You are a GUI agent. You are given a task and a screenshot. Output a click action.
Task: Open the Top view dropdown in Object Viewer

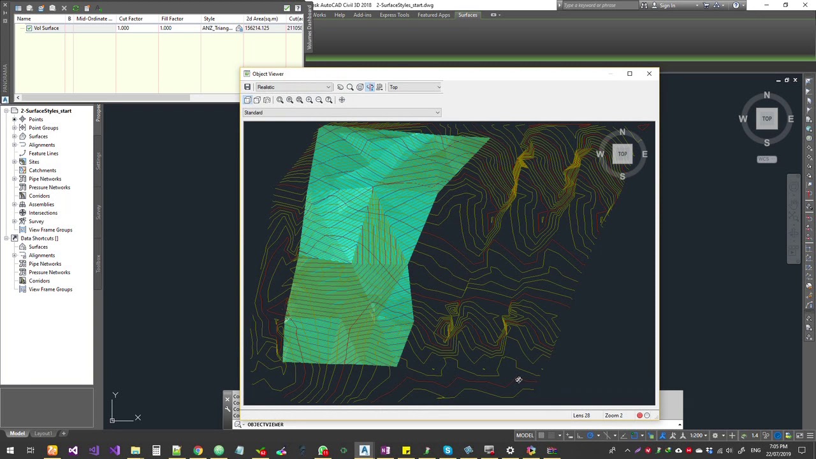click(x=414, y=87)
